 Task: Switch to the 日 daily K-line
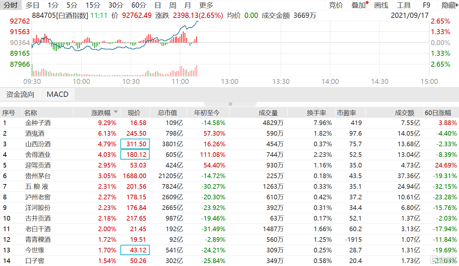158,5
